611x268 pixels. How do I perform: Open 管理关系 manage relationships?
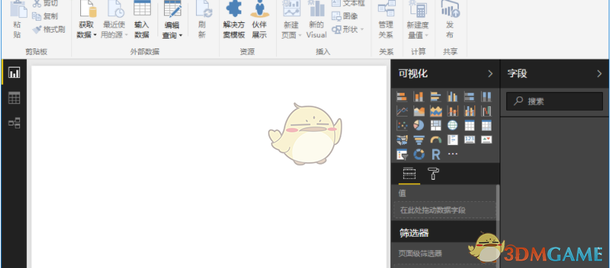coord(386,19)
